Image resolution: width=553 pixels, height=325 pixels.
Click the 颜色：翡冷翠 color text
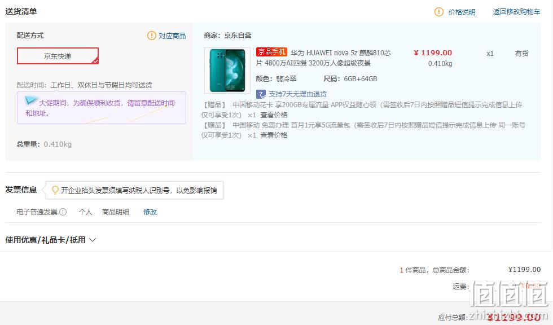point(276,79)
